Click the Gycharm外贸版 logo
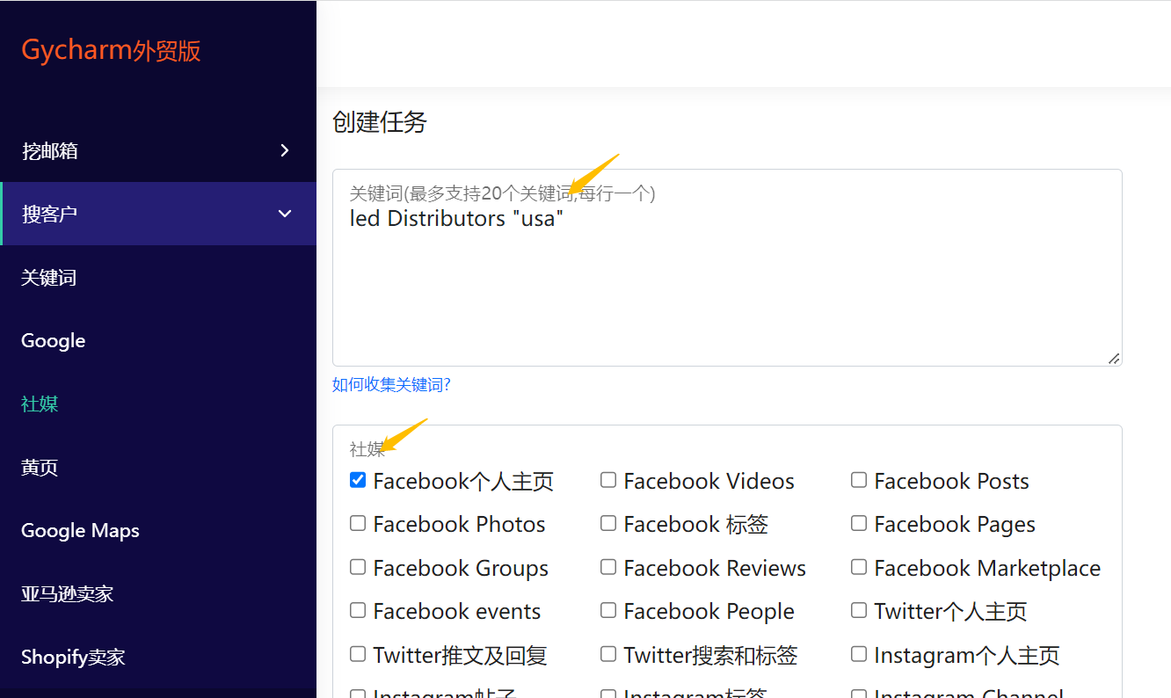 click(111, 50)
